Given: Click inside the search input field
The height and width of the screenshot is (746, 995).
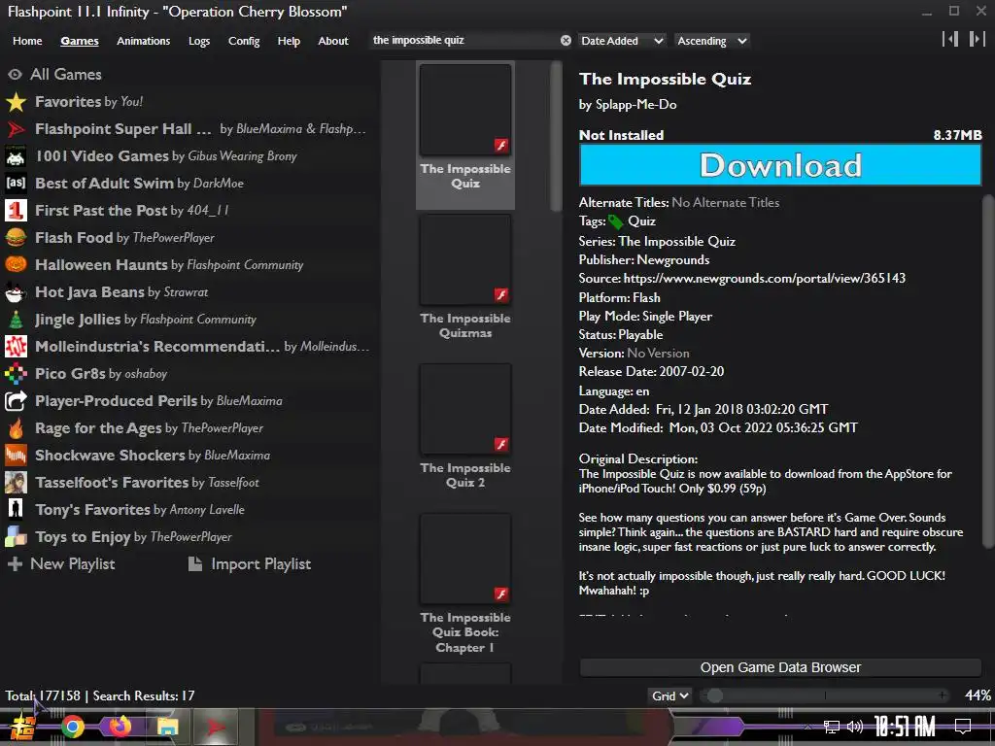Looking at the screenshot, I should click(464, 41).
